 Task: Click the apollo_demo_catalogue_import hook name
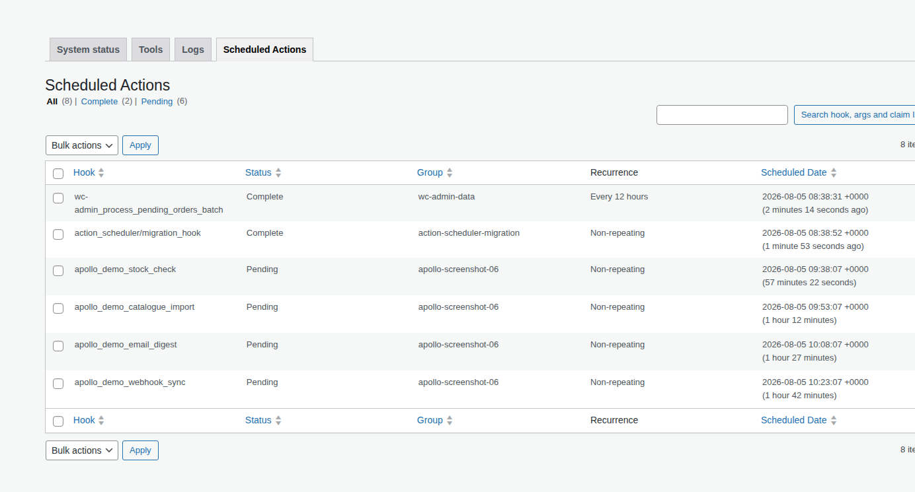pos(134,307)
